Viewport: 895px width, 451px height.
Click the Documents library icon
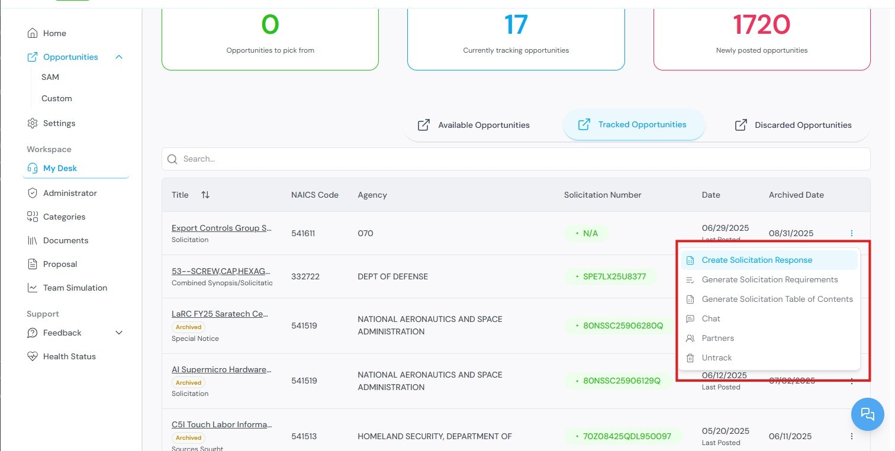coord(33,240)
